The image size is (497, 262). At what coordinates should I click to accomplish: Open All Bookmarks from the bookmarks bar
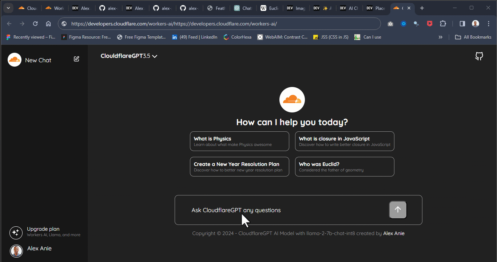(x=473, y=37)
